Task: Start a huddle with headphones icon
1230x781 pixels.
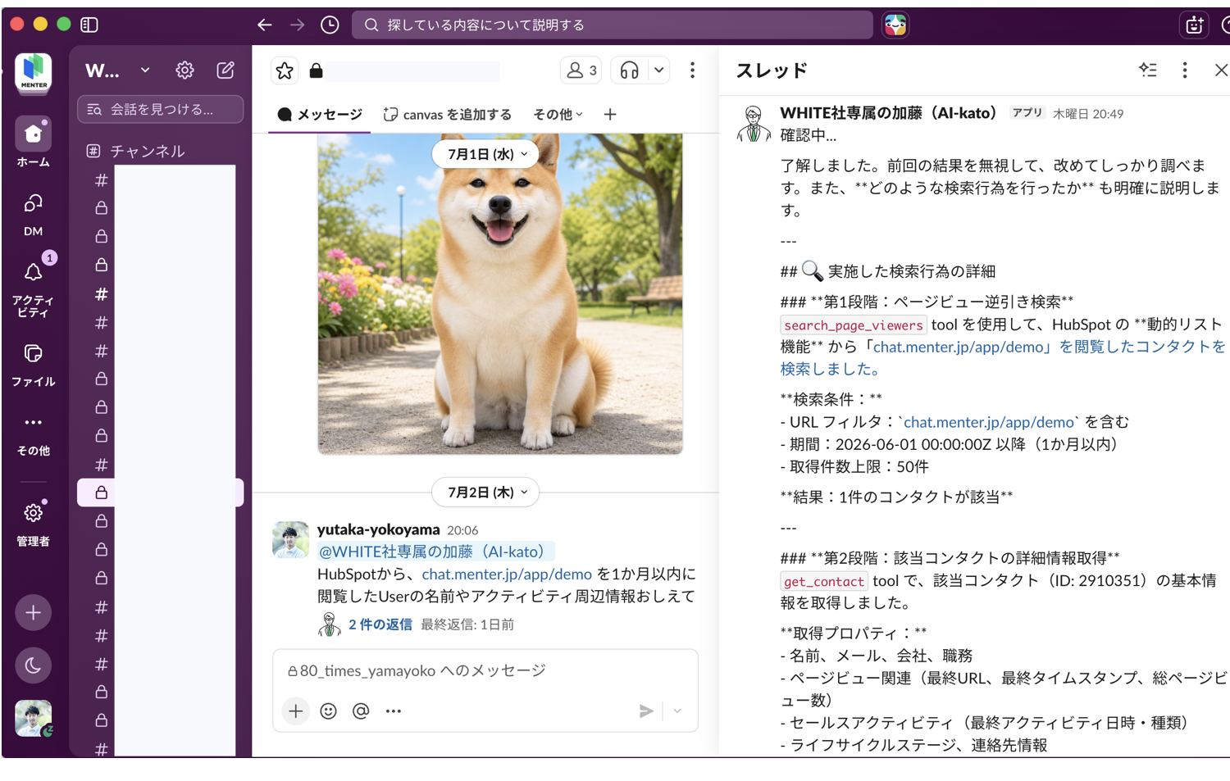Action: [x=630, y=70]
